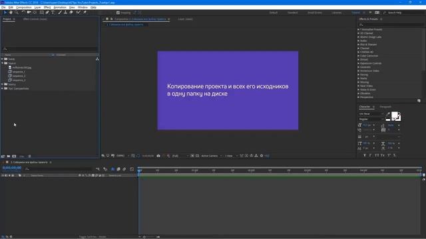426x239 pixels.
Task: Open the Window menu
Action: click(83, 7)
